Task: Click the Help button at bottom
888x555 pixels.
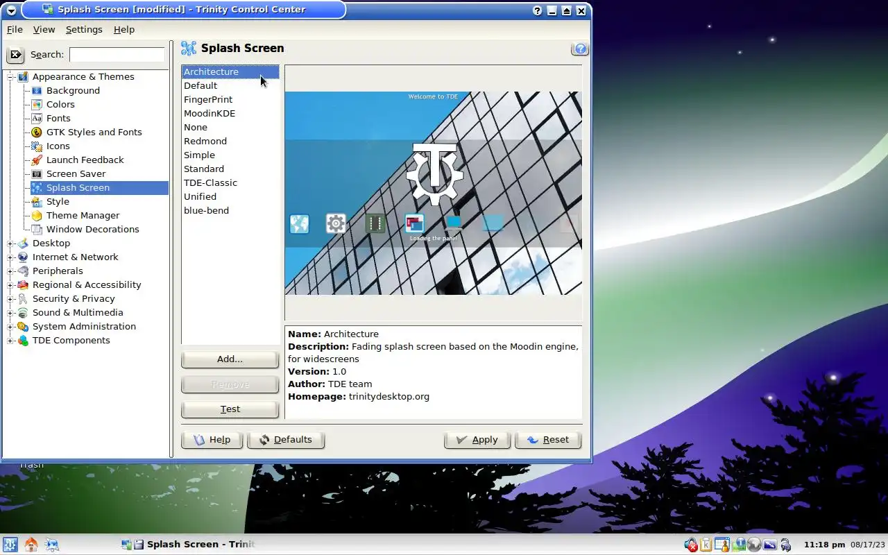Action: point(212,440)
